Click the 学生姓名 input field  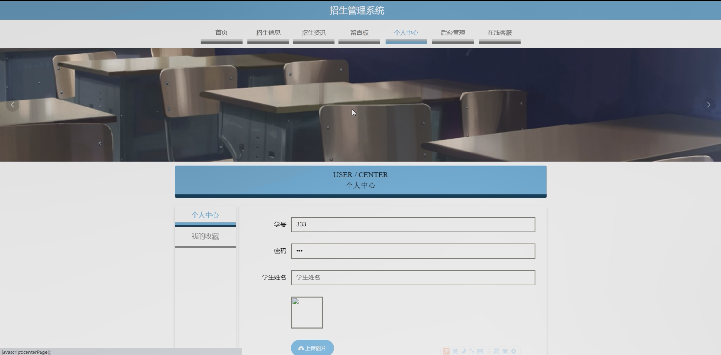[413, 277]
